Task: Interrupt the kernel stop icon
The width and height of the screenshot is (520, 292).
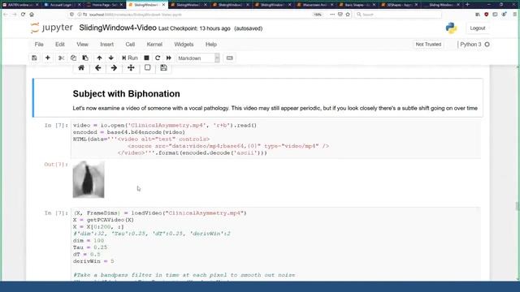Action: pos(146,58)
